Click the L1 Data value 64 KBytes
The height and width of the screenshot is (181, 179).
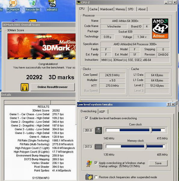pyautogui.click(x=157, y=75)
